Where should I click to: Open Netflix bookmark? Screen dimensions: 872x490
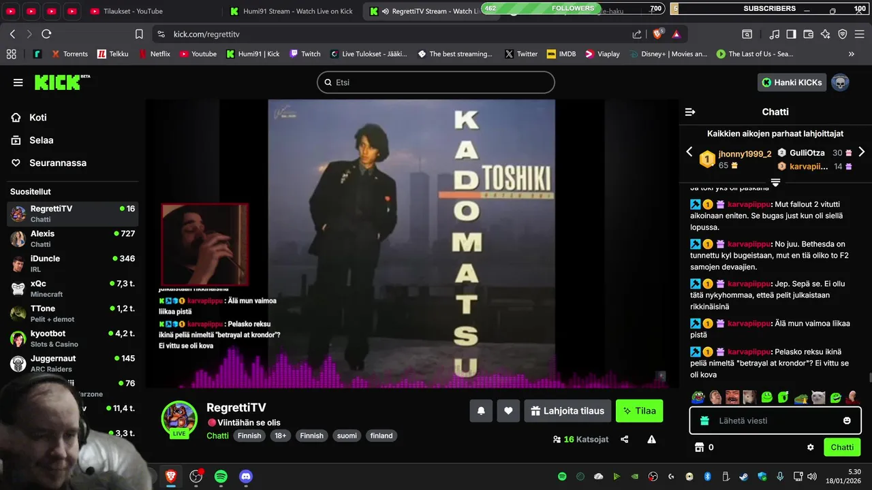154,54
